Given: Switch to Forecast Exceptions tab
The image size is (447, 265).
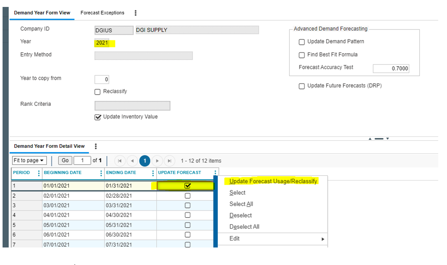Looking at the screenshot, I should coord(102,13).
